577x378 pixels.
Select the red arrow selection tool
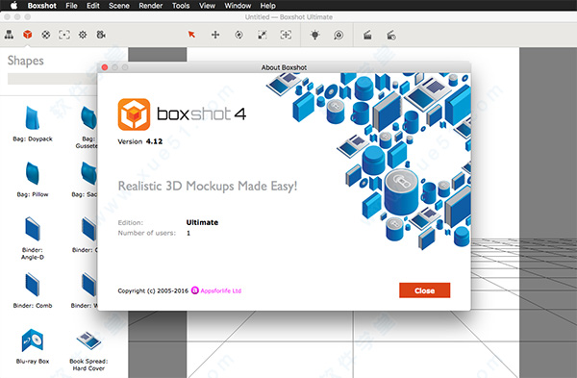pyautogui.click(x=191, y=35)
